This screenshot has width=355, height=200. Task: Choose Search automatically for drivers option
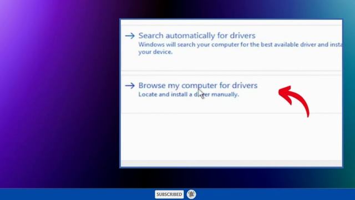[197, 36]
